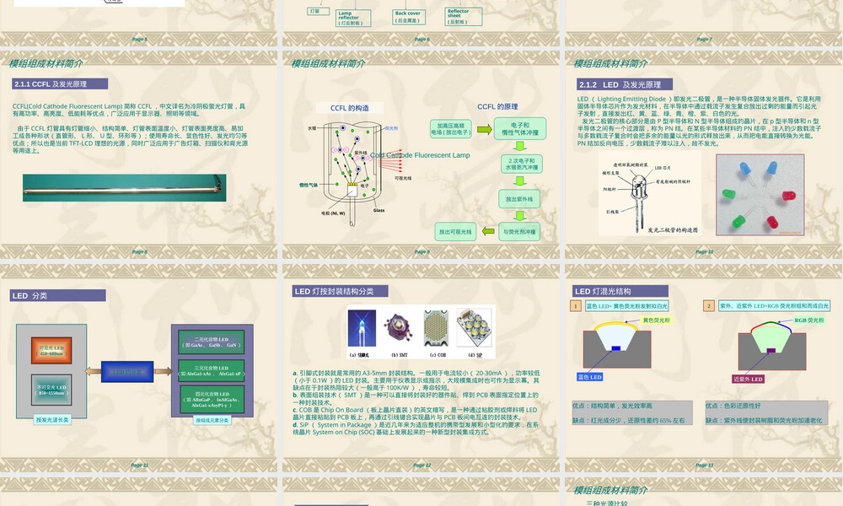Click green down arrow above '与荧光剂冲撞'

coord(520,216)
